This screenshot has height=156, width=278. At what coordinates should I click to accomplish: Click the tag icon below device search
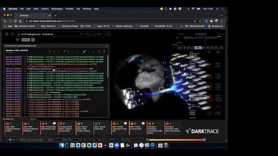(18, 40)
